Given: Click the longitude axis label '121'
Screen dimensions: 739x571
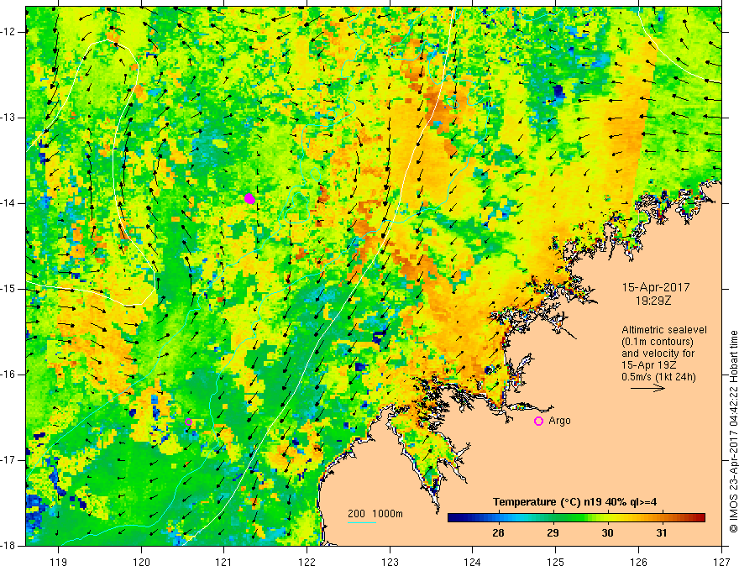Looking at the screenshot, I should point(224,562).
